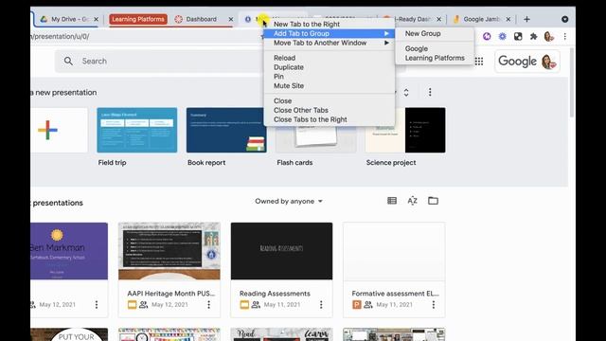606x341 pixels.
Task: Switch to the Google Jamboard tab
Action: point(481,19)
